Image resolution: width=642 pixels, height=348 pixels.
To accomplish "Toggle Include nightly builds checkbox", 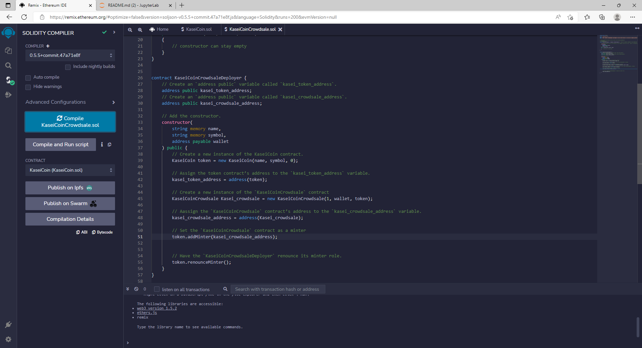I will point(68,67).
